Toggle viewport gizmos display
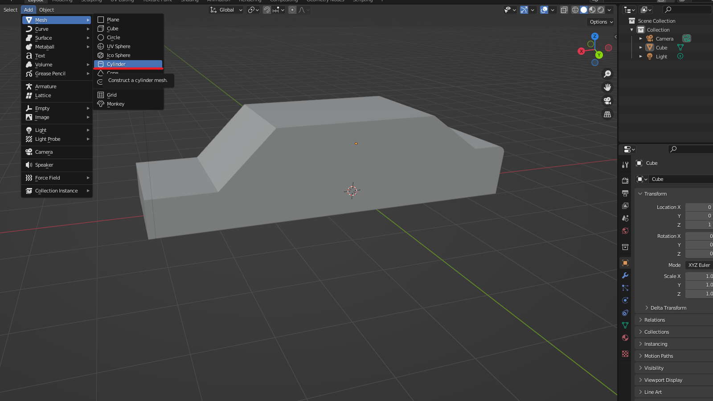 [x=525, y=10]
